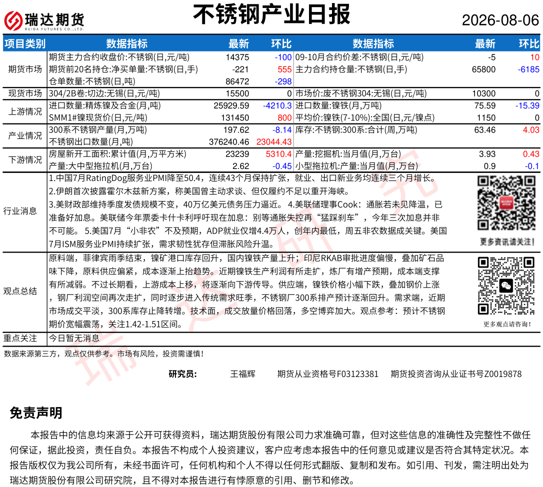Image resolution: width=543 pixels, height=487 pixels.
Task: Click the report date 2026-08-06
Action: tap(500, 20)
